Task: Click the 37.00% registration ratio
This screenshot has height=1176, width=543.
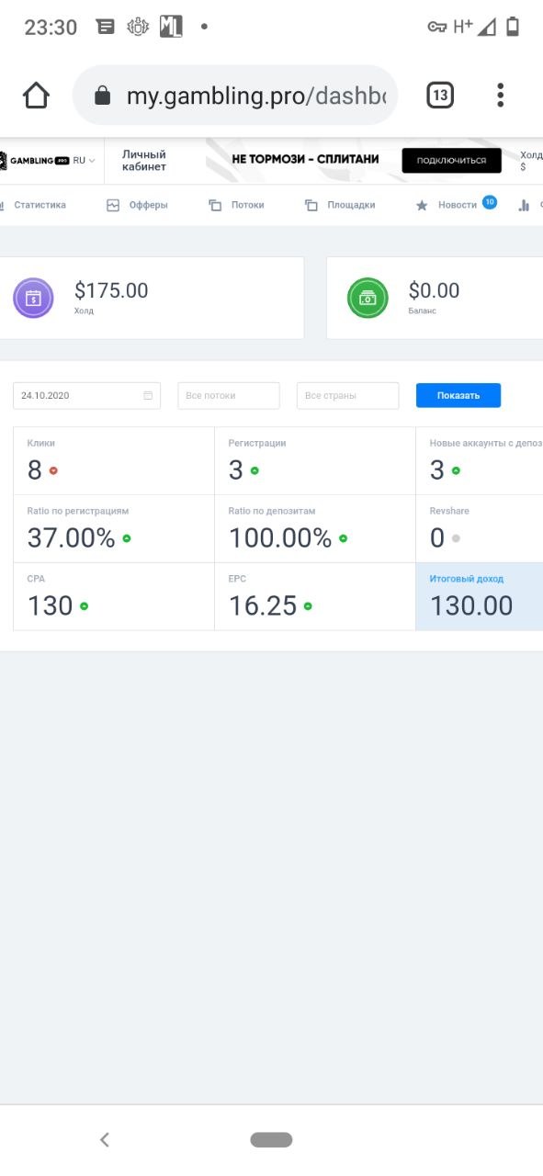Action: 71,538
